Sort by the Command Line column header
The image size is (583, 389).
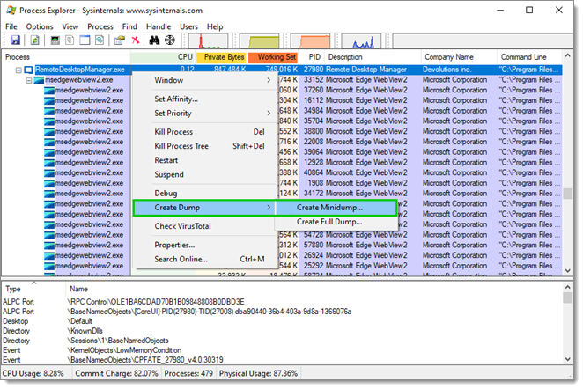529,57
